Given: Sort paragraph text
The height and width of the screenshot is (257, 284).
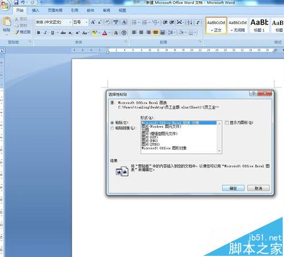Looking at the screenshot, I should (190, 23).
